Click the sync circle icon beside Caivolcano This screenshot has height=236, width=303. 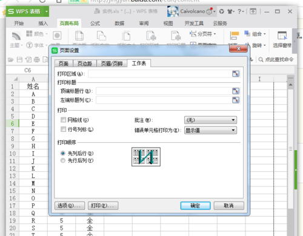[222, 11]
